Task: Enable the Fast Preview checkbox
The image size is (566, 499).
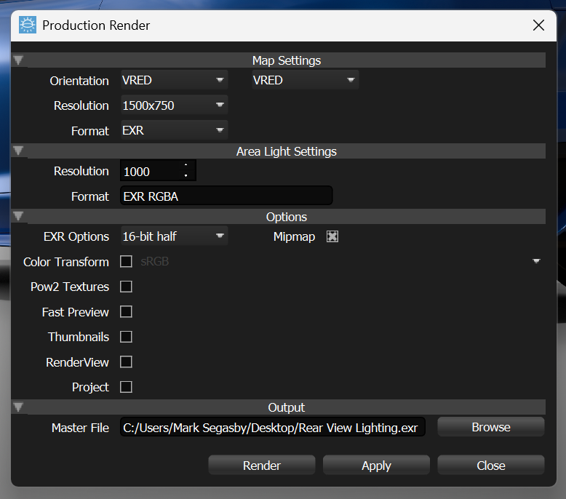Action: [x=126, y=312]
